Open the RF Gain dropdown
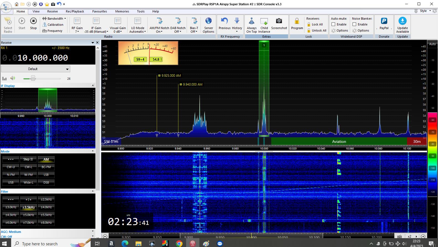Image resolution: width=438 pixels, height=247 pixels. (77, 29)
